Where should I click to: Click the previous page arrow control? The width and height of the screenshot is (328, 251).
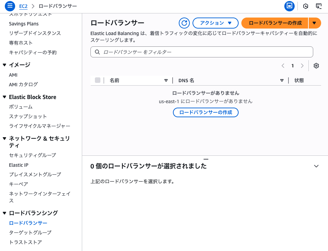pyautogui.click(x=283, y=66)
